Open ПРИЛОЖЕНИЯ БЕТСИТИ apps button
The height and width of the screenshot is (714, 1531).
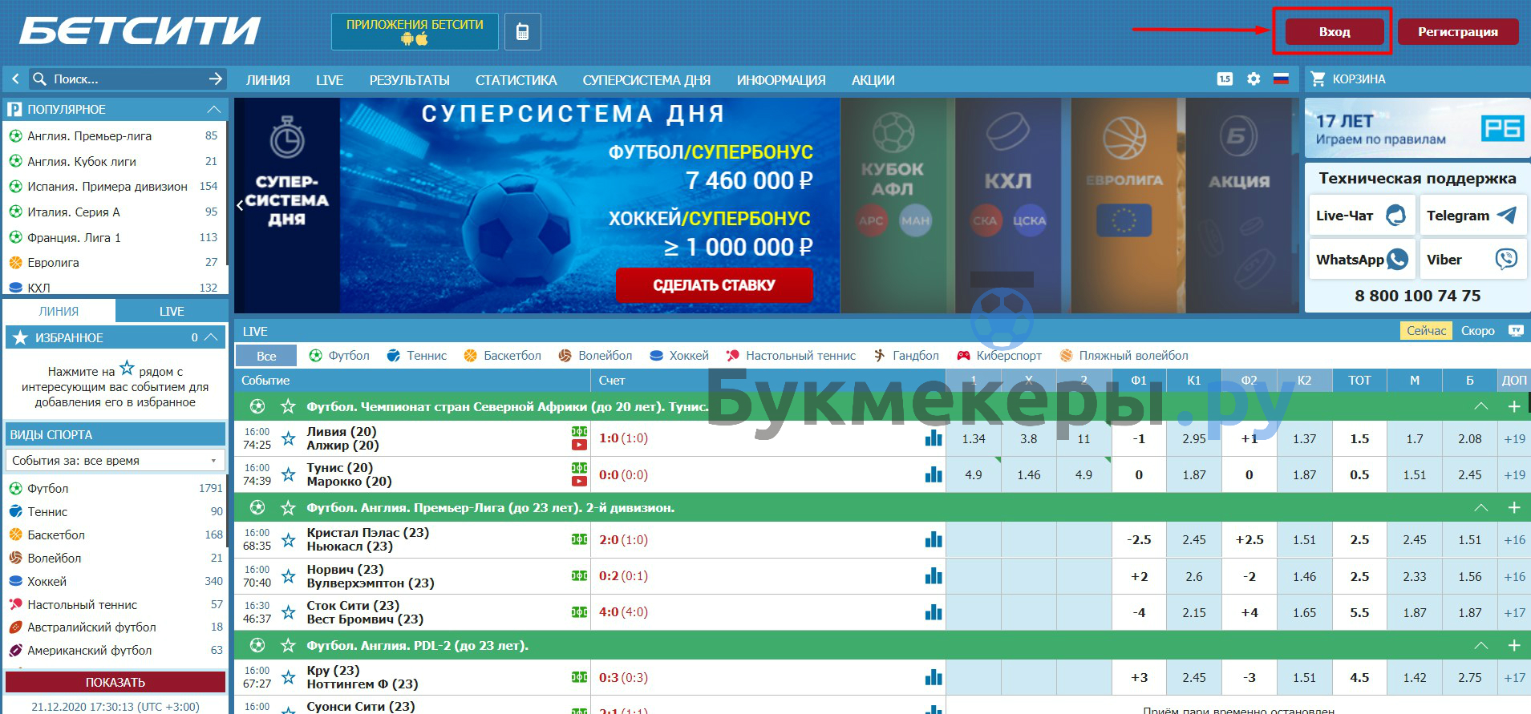[x=415, y=32]
